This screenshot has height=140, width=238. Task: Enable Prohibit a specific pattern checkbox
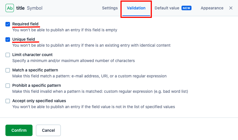click(8, 86)
